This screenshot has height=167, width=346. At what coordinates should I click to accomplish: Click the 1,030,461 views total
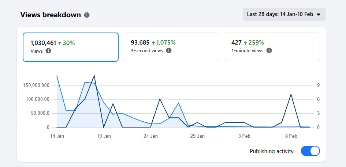click(x=43, y=43)
